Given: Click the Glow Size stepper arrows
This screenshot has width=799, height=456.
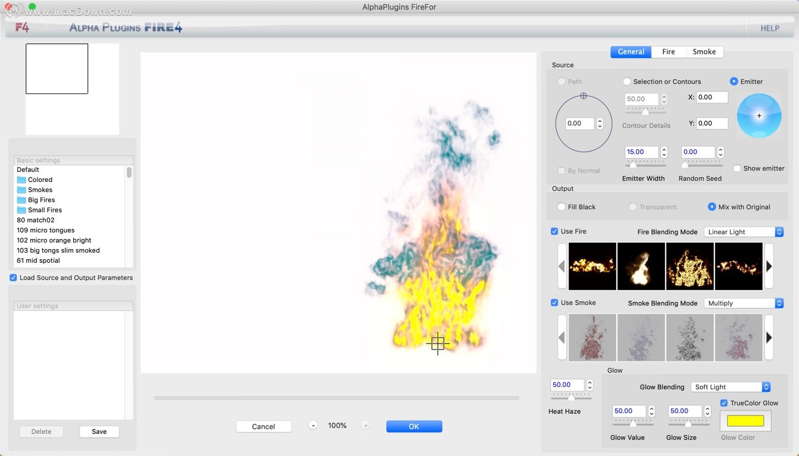Looking at the screenshot, I should click(707, 411).
